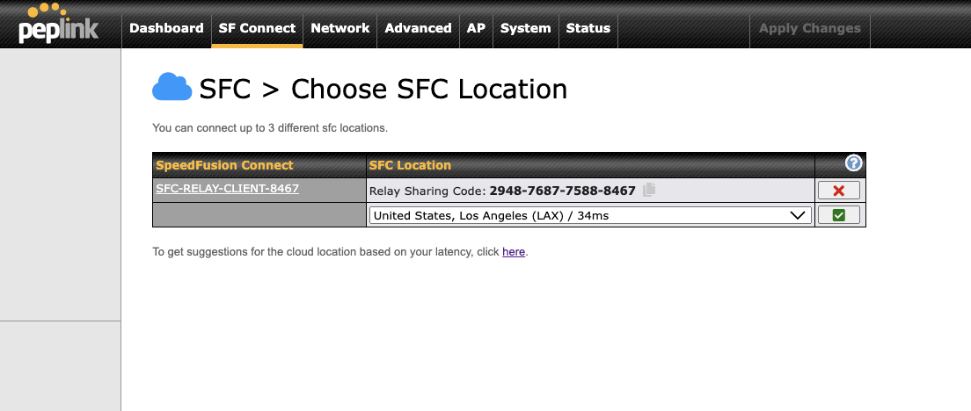Select the AP tab
The height and width of the screenshot is (411, 971).
pos(476,28)
